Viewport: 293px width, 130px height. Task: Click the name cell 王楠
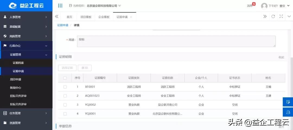click(x=268, y=87)
